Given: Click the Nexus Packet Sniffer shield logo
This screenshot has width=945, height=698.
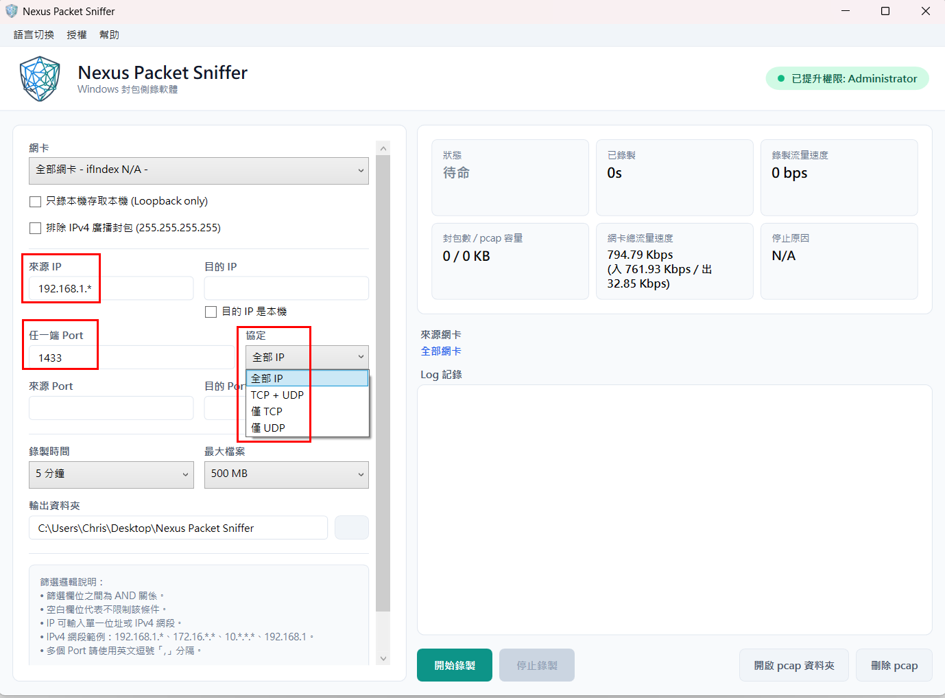Looking at the screenshot, I should point(40,79).
